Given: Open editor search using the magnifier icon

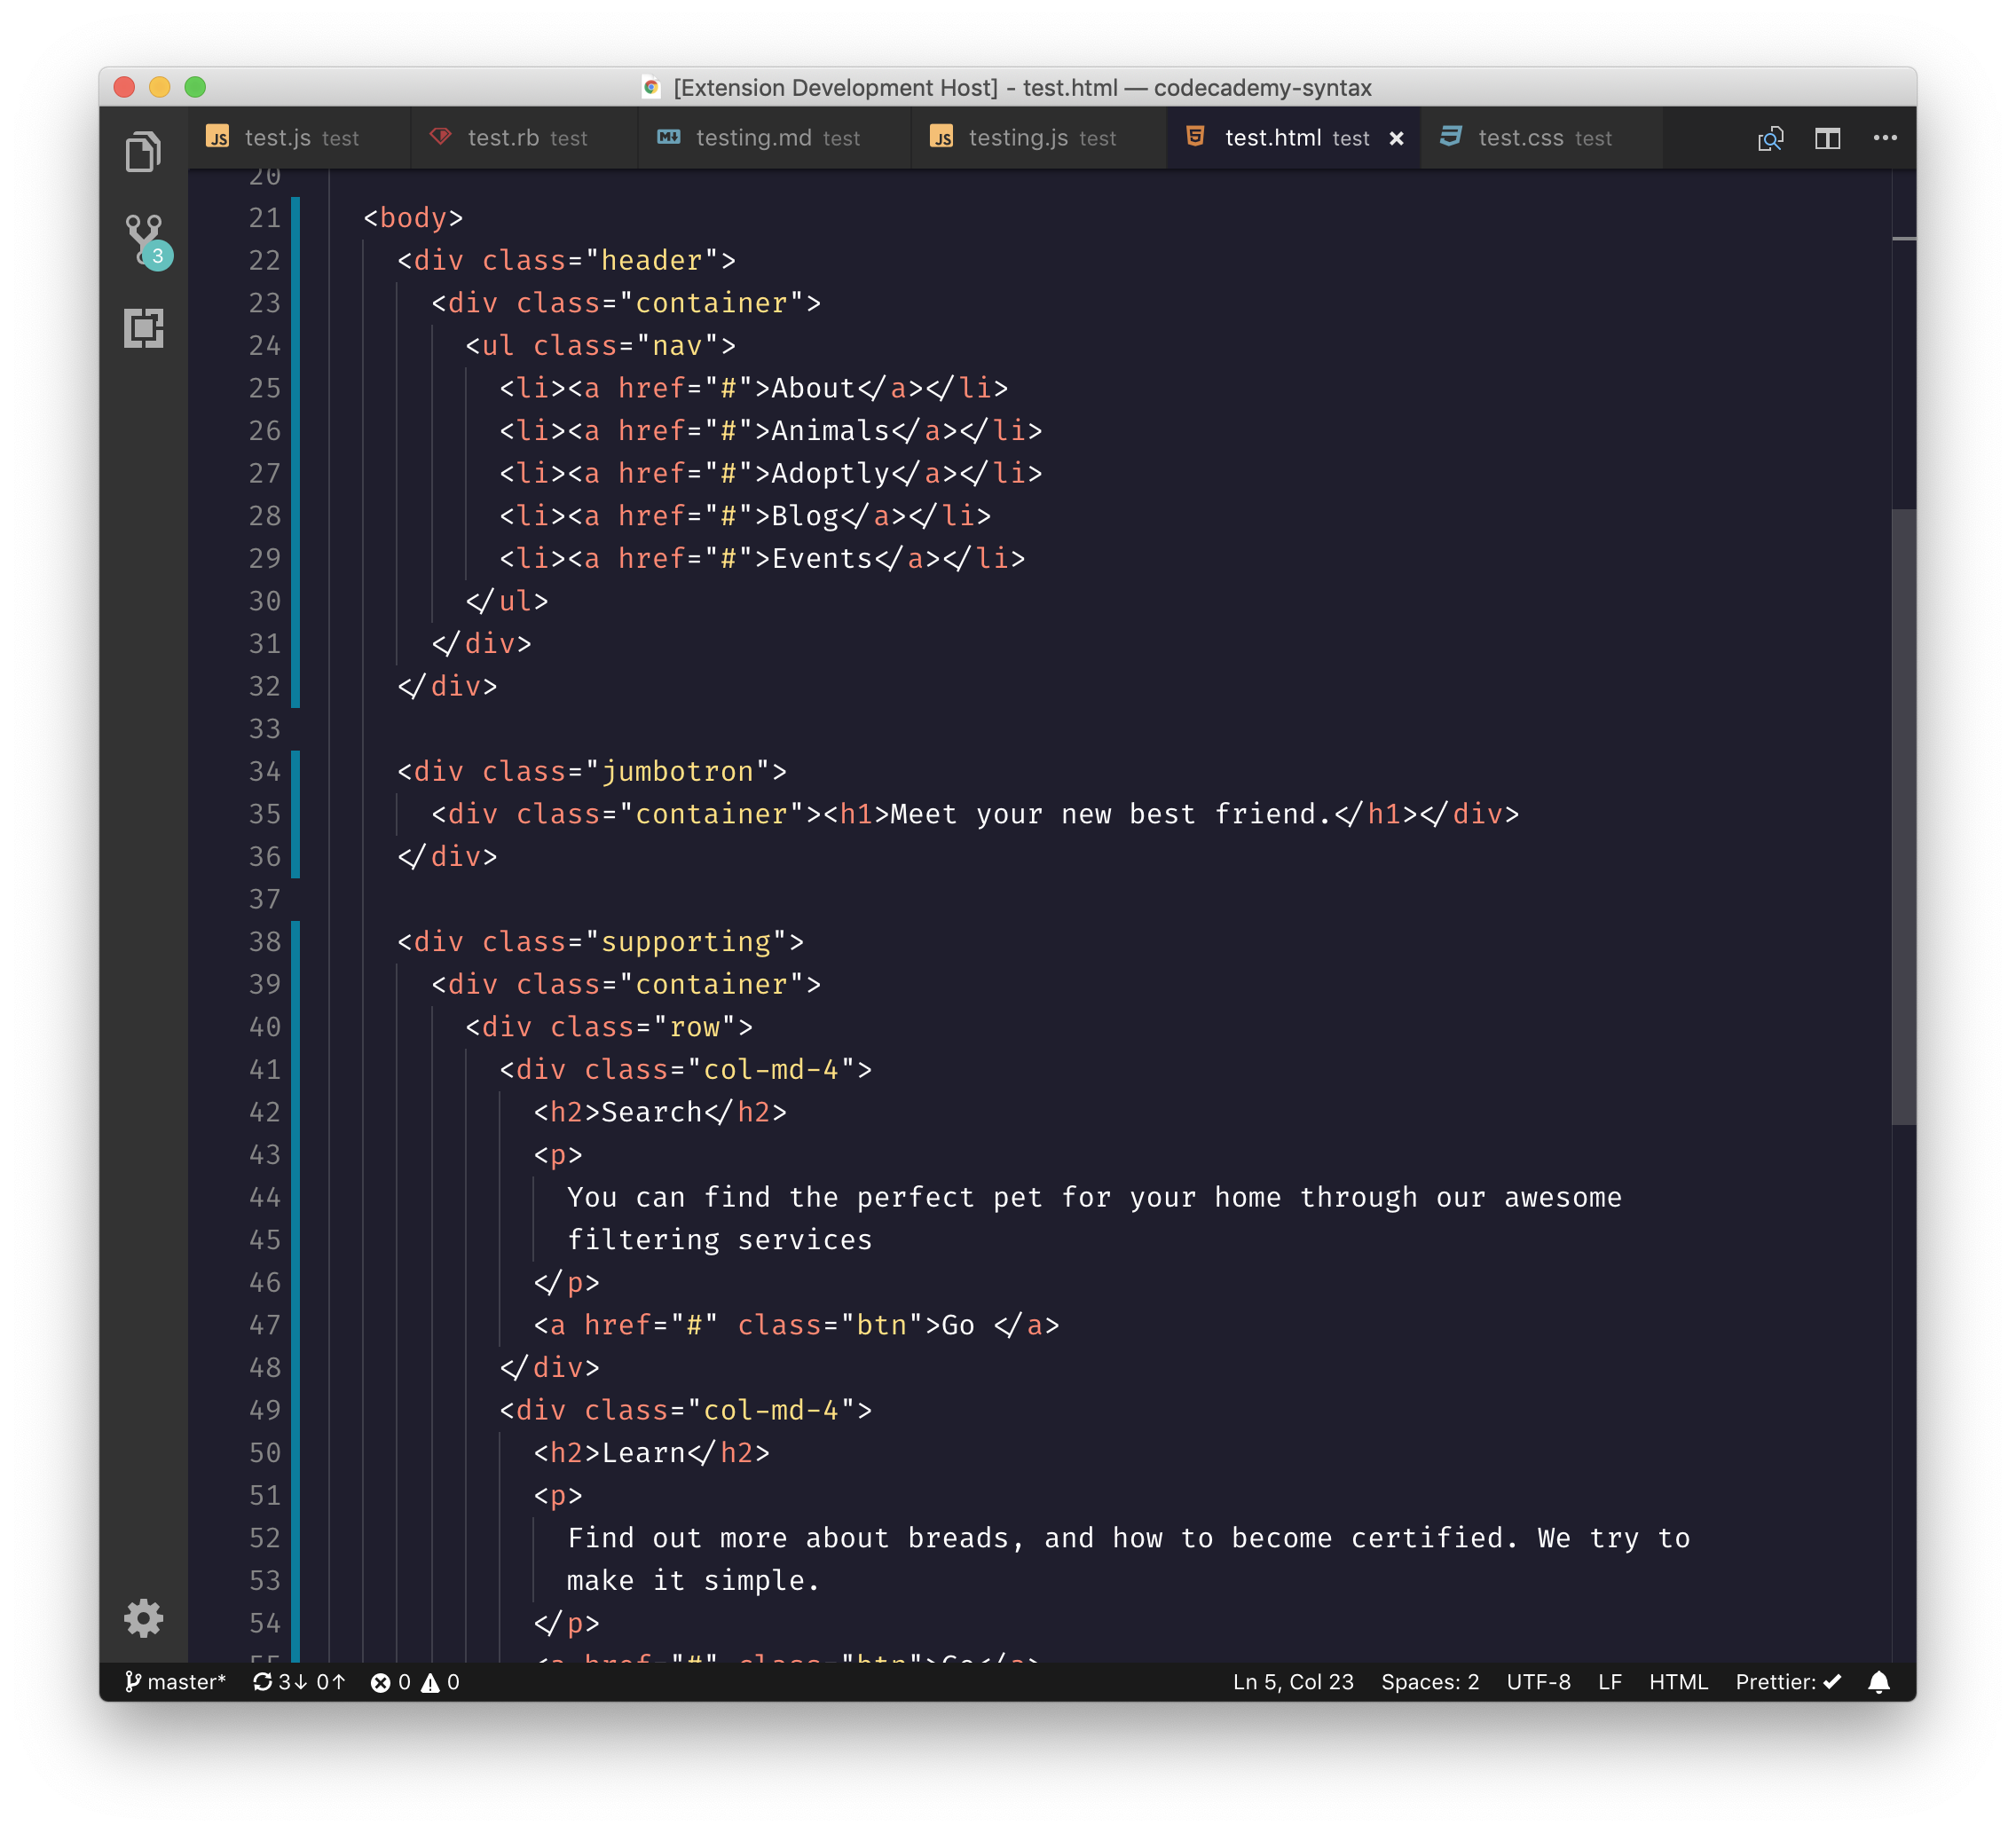Looking at the screenshot, I should coord(1771,139).
